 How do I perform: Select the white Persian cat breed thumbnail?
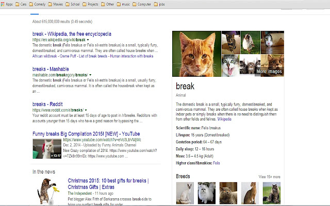pos(206,193)
